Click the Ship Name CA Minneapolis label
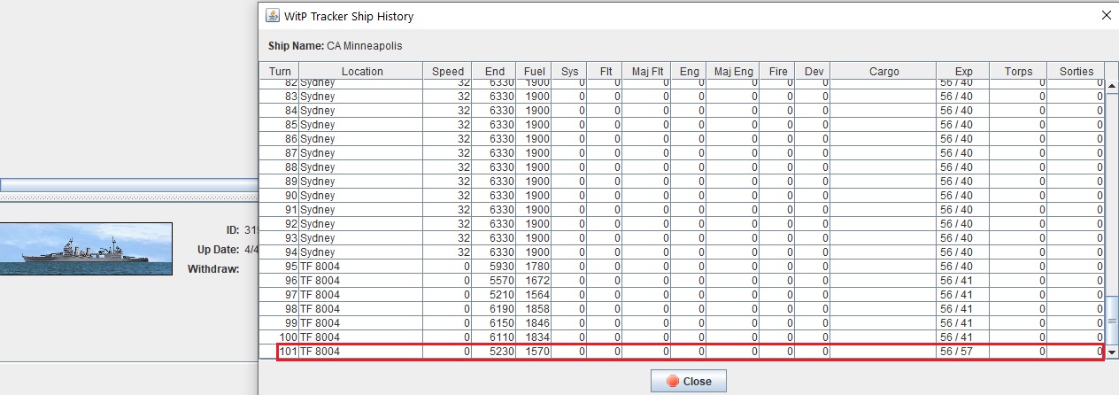 point(336,46)
